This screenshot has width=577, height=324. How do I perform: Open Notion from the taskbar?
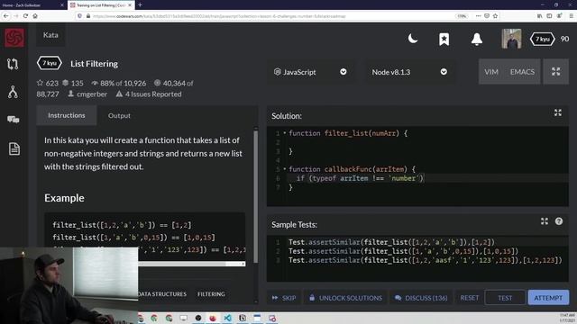243,318
